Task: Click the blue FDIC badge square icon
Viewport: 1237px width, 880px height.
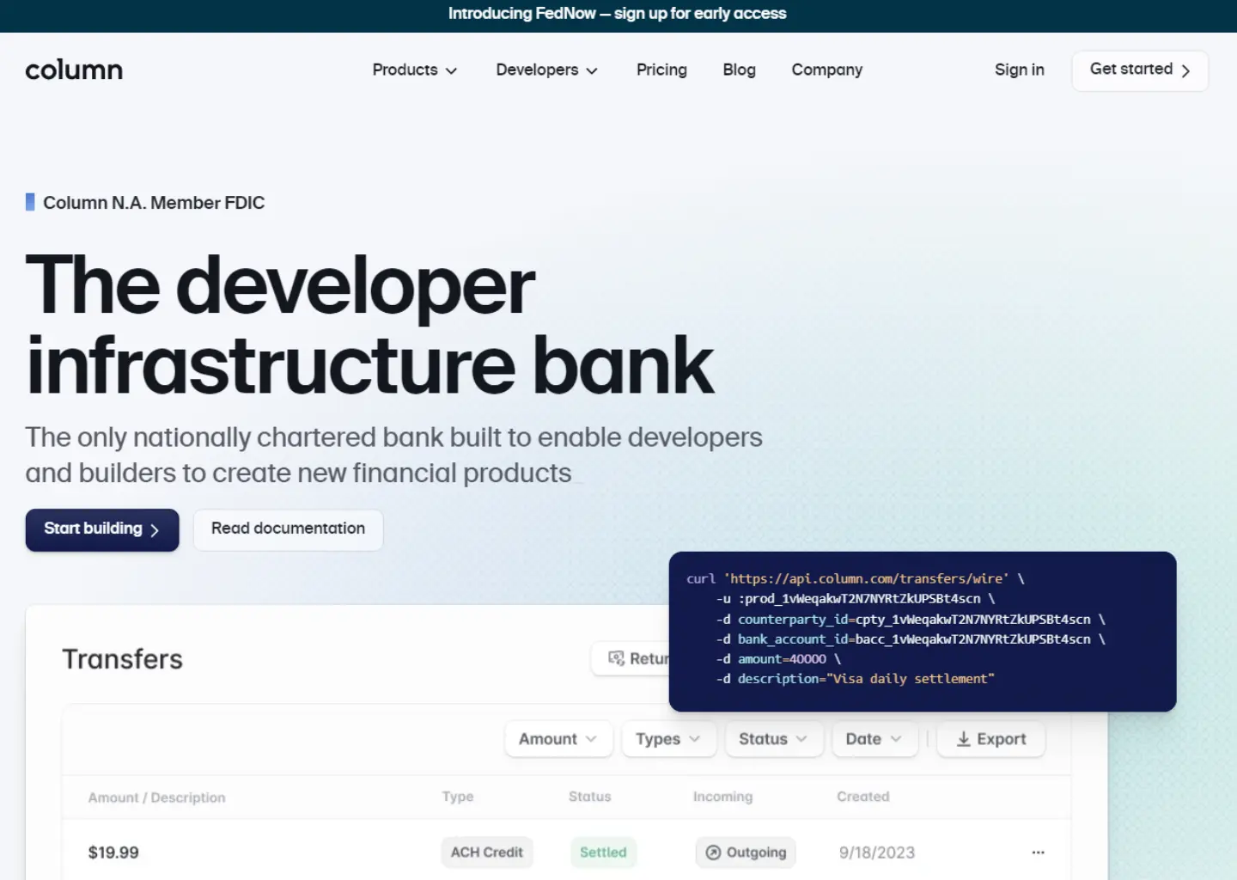Action: (x=30, y=202)
